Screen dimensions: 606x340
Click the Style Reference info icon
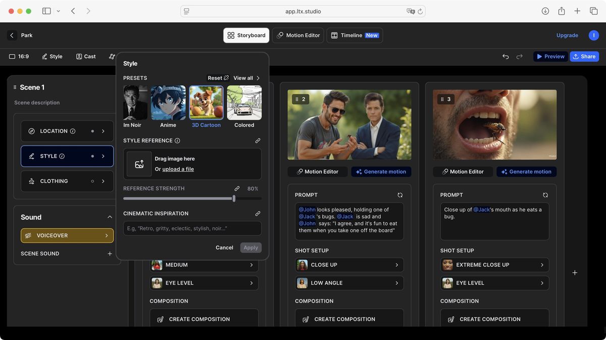tap(177, 141)
